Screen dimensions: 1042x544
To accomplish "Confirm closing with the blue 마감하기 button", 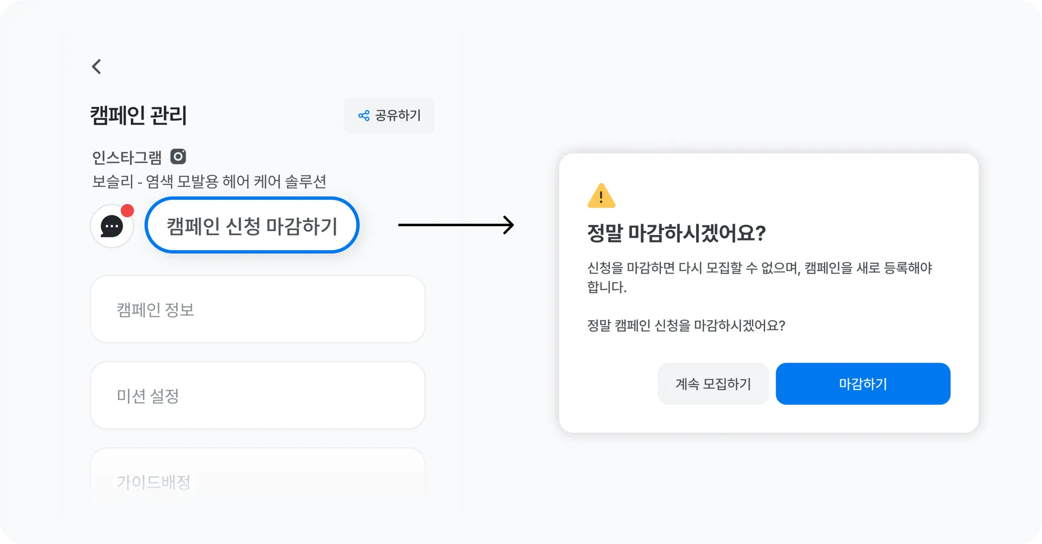I will 863,384.
